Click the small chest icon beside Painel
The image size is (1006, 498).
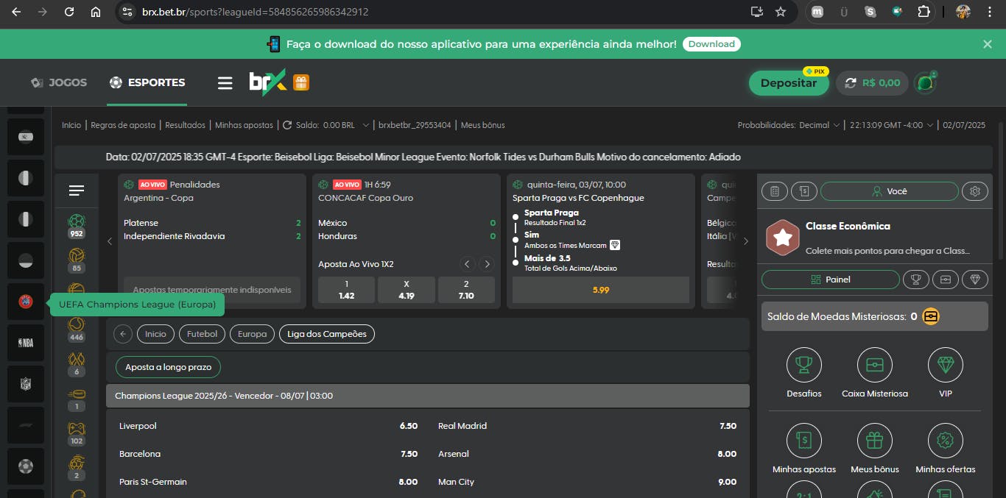(x=946, y=280)
